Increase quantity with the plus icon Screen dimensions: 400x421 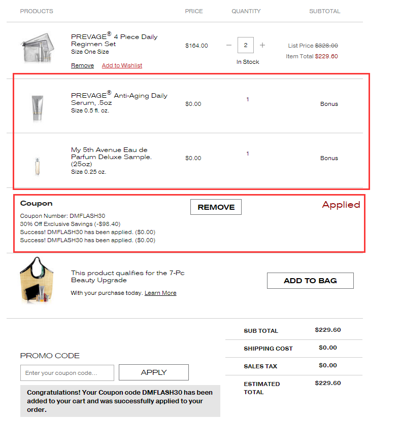click(262, 45)
